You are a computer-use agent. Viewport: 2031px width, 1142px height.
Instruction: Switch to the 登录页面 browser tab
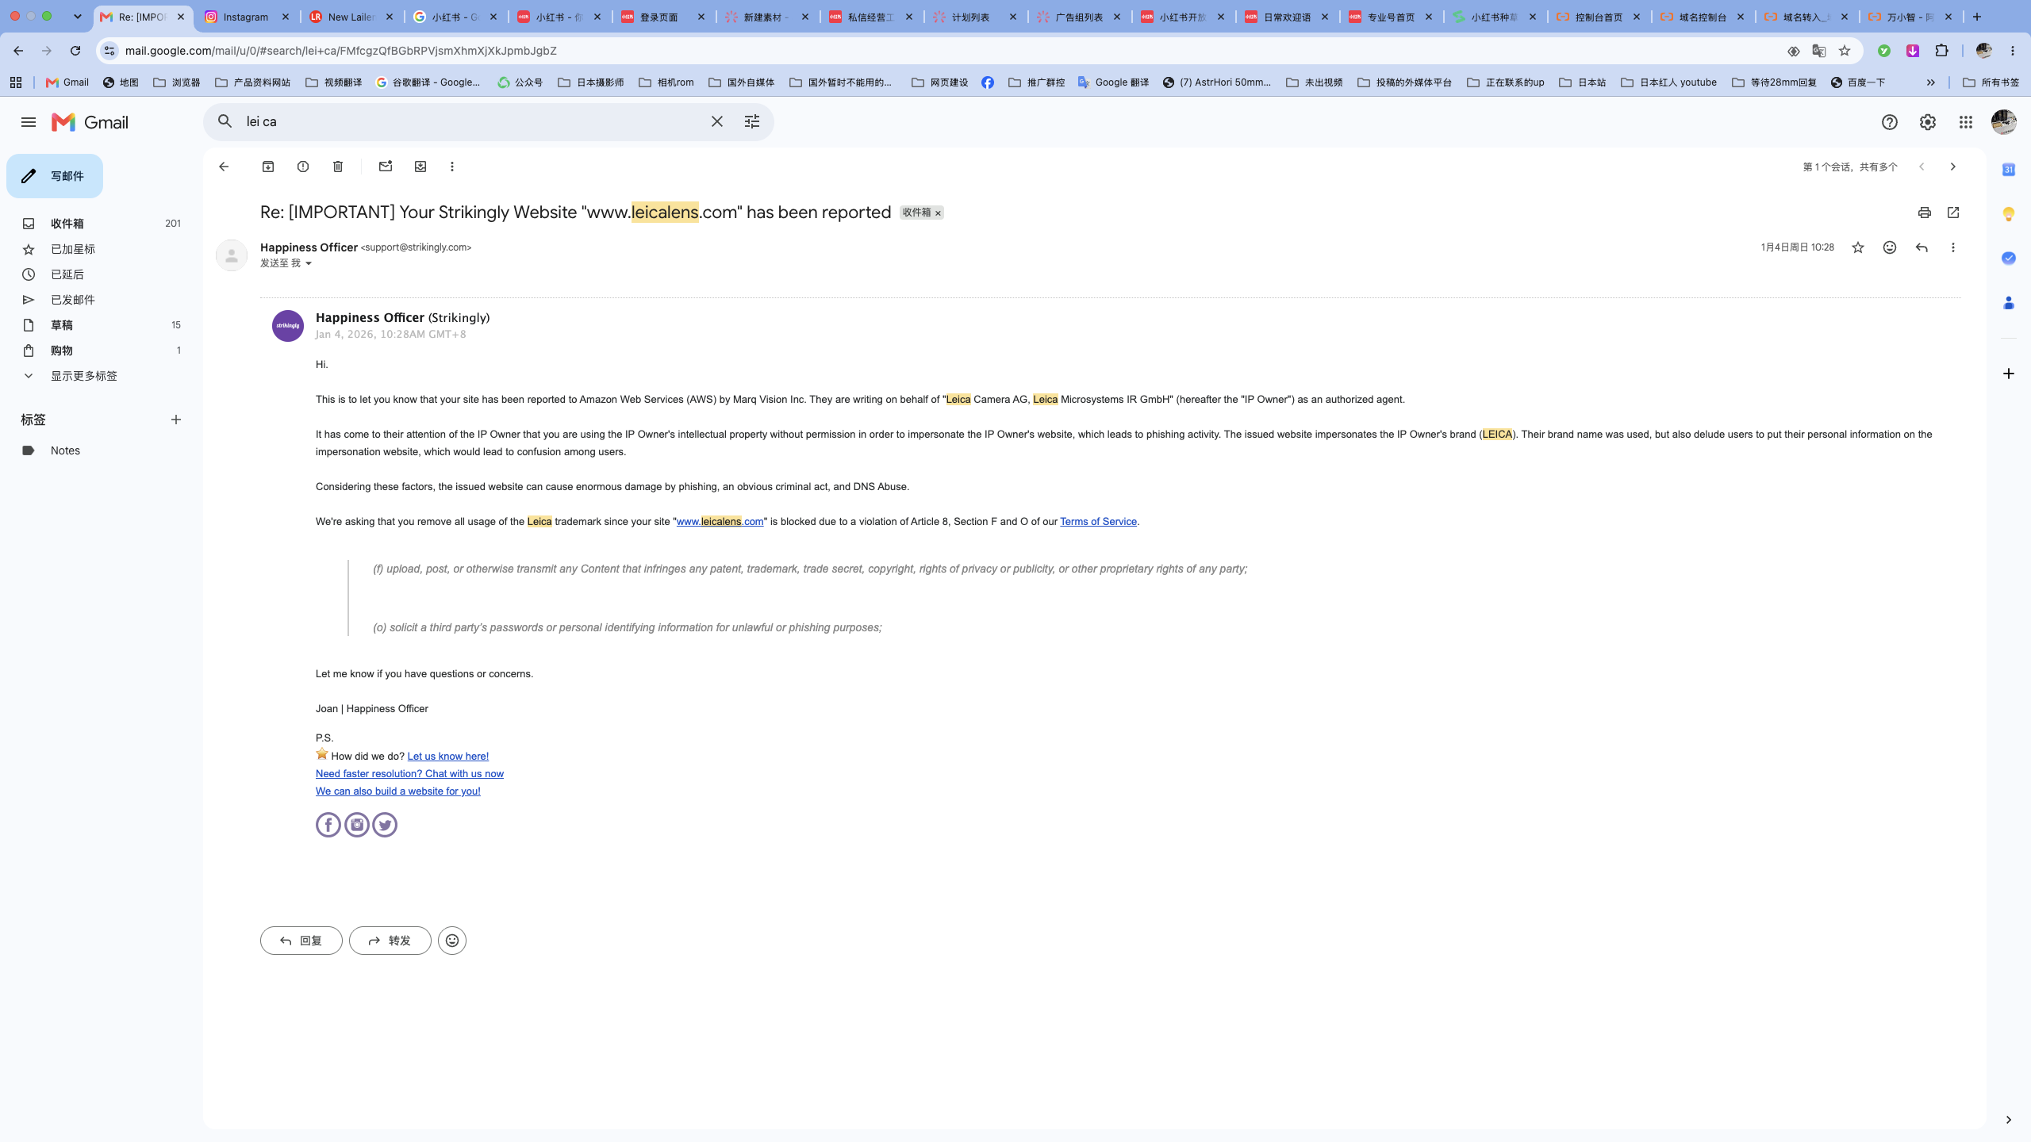tap(663, 17)
